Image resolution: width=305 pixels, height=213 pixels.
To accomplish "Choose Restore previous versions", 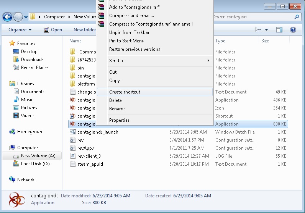I will click(155, 49).
